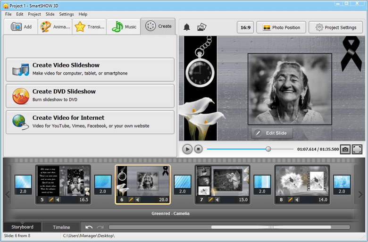Play the slideshow preview
Image resolution: width=368 pixels, height=242 pixels.
coord(187,149)
